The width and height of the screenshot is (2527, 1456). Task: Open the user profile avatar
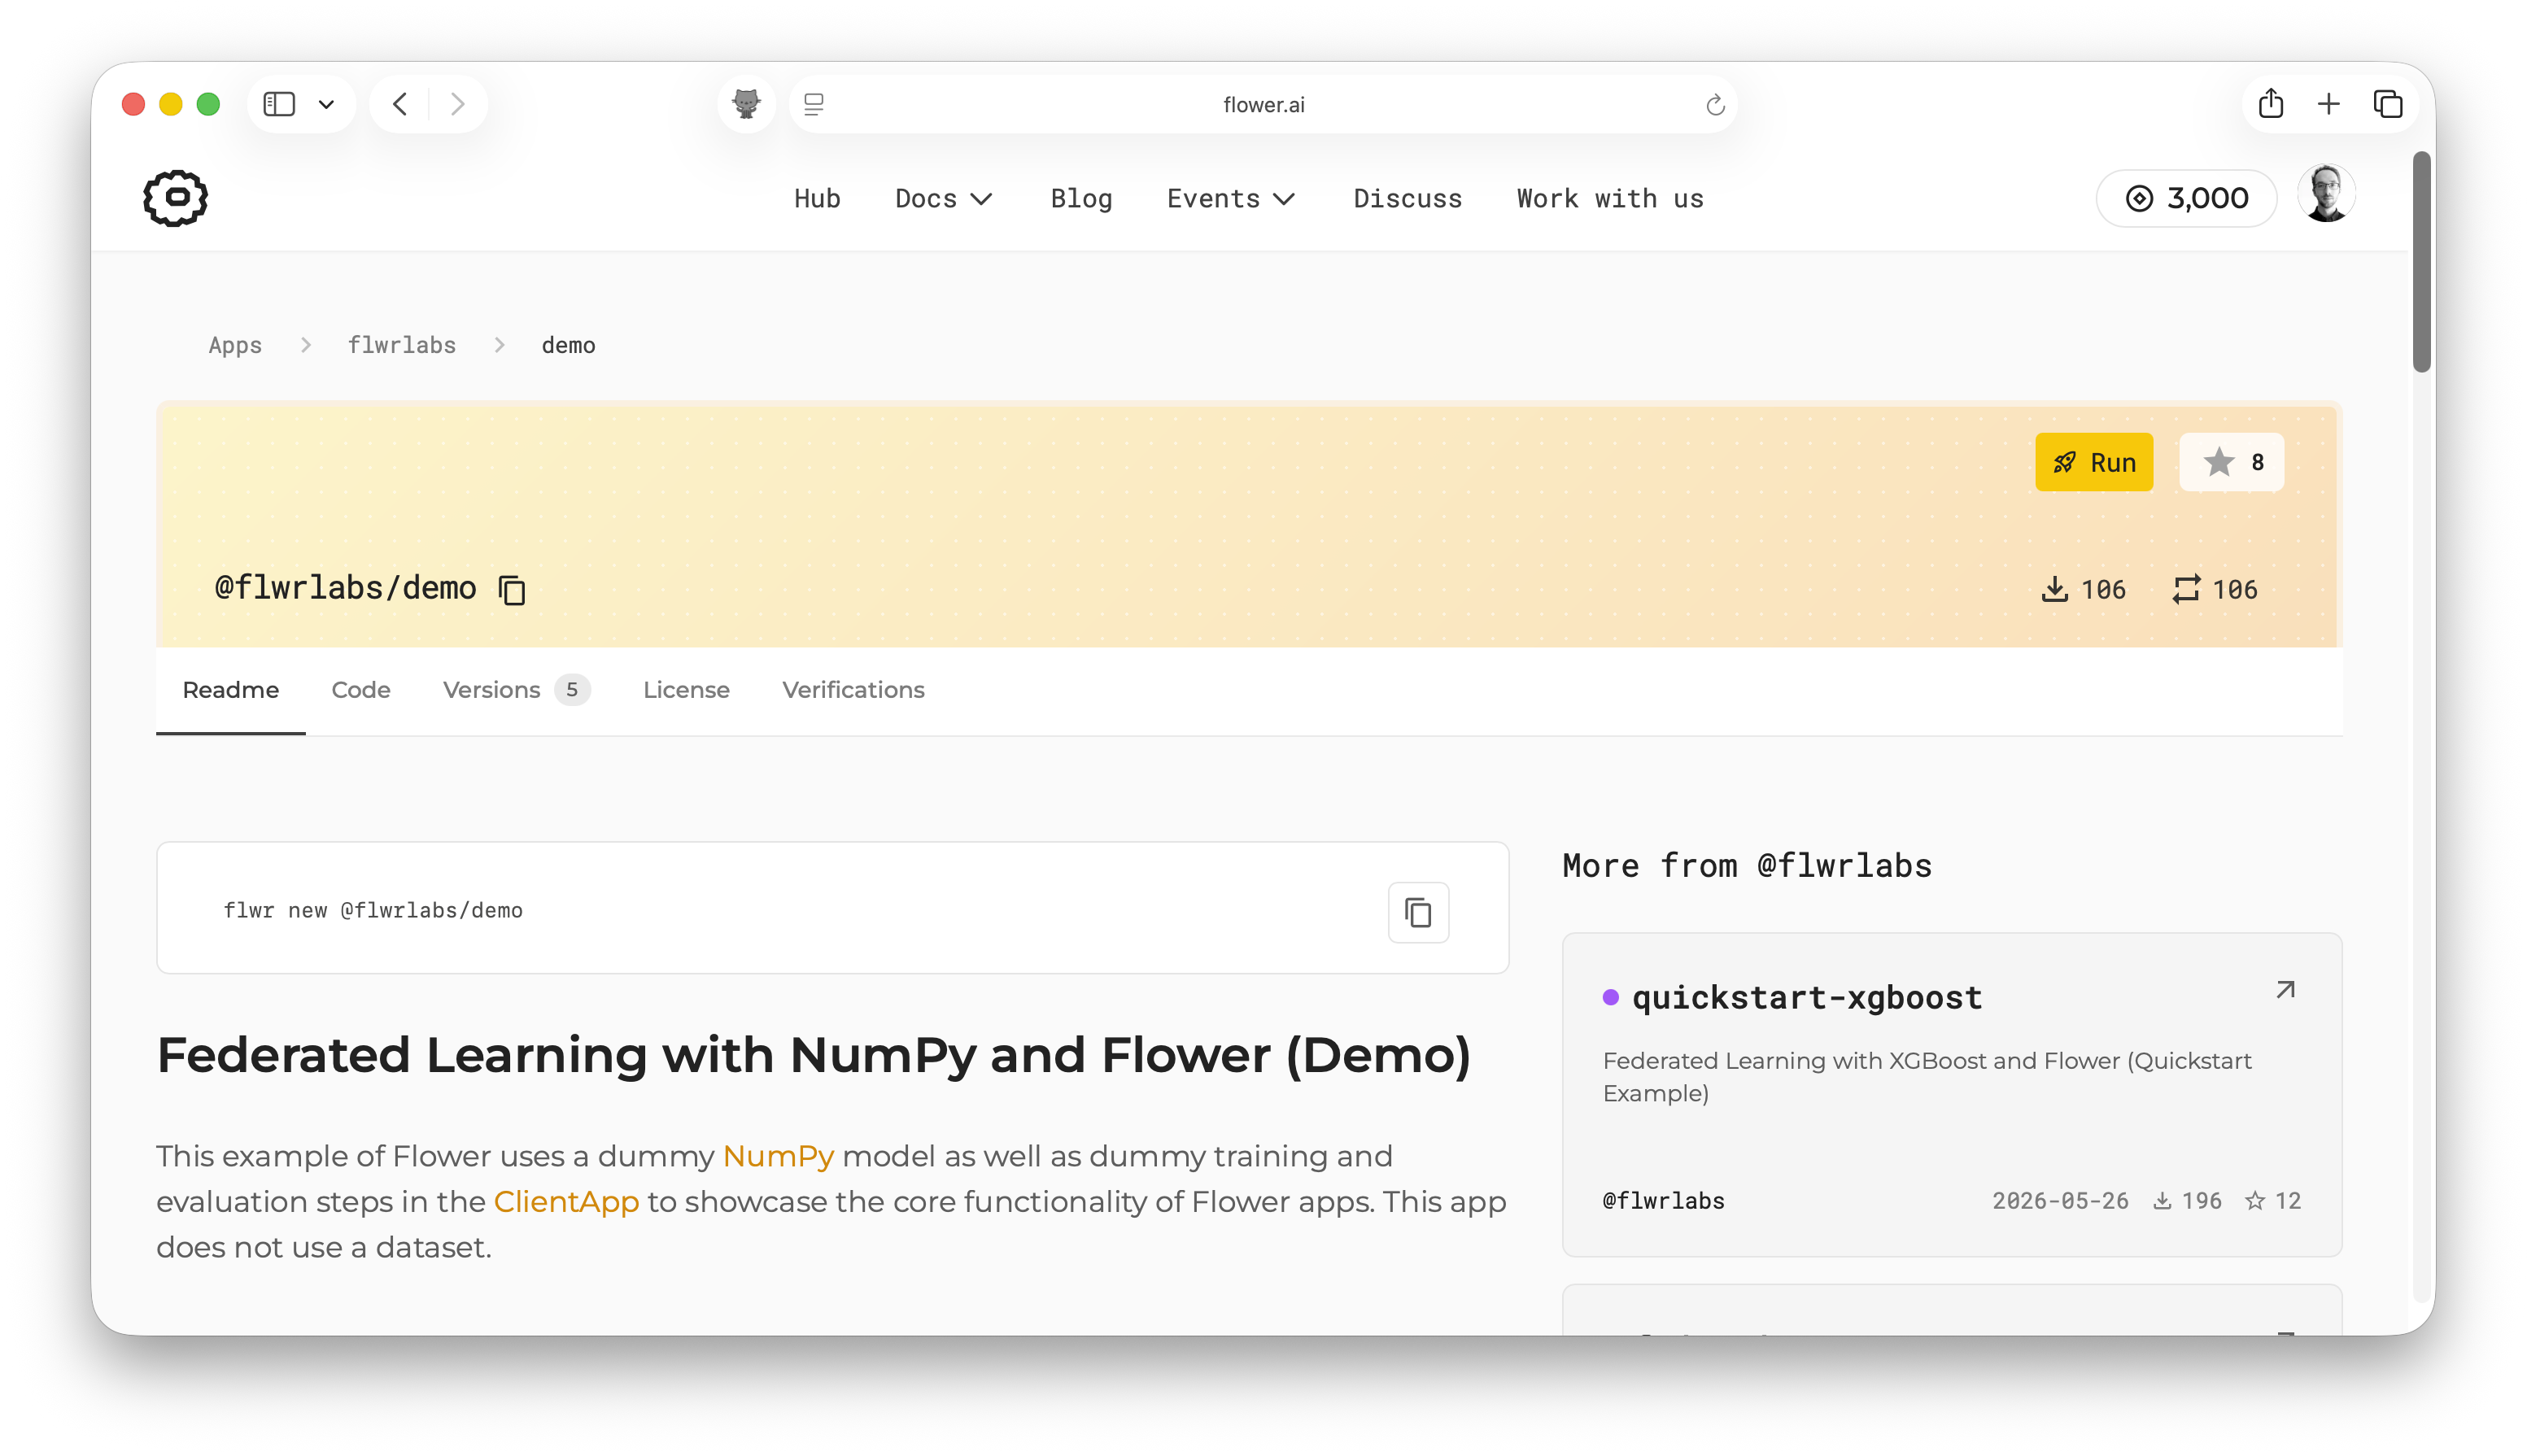tap(2326, 194)
